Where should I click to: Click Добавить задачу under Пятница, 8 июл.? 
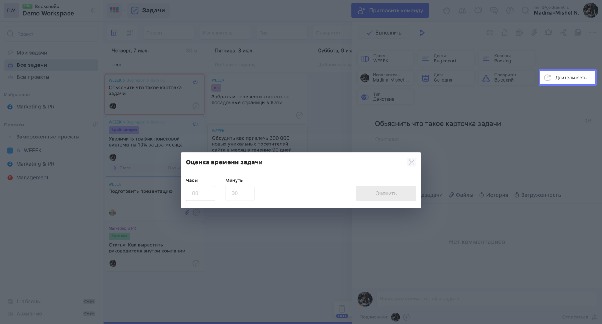235,65
